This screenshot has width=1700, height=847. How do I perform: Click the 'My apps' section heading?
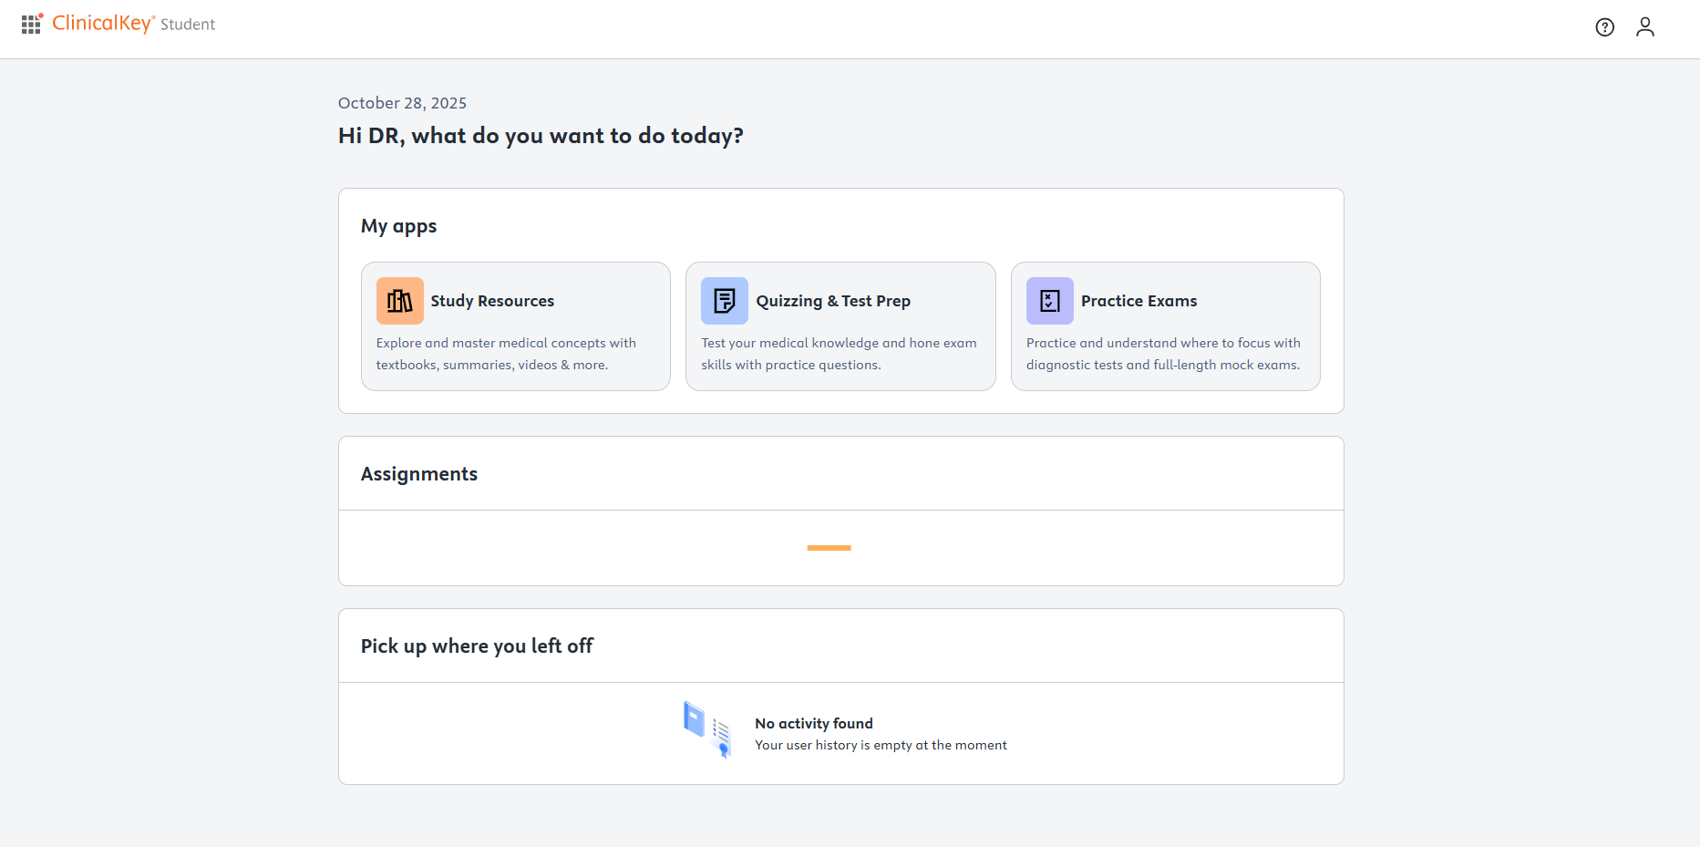point(398,226)
